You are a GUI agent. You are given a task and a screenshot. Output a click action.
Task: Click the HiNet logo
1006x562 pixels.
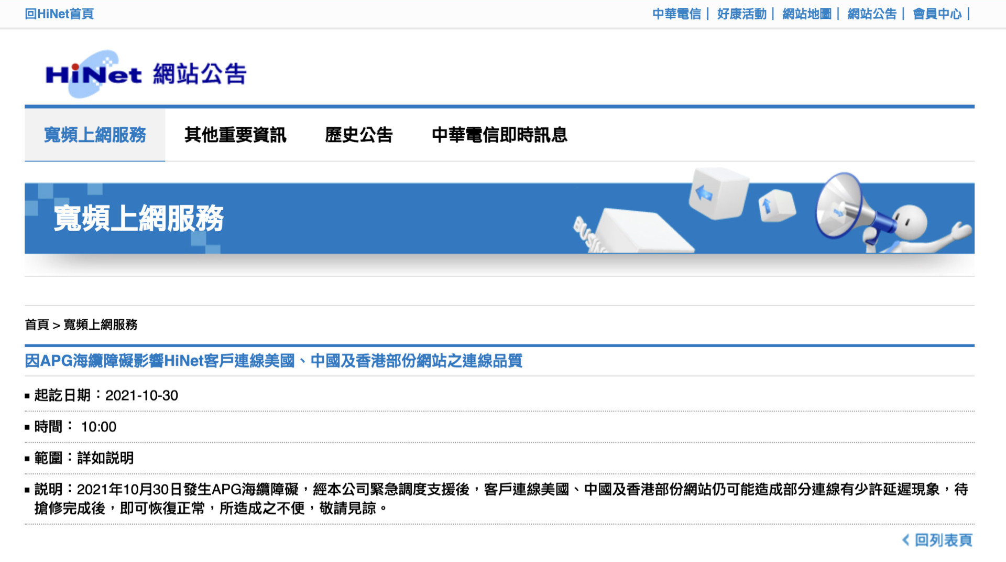[93, 74]
